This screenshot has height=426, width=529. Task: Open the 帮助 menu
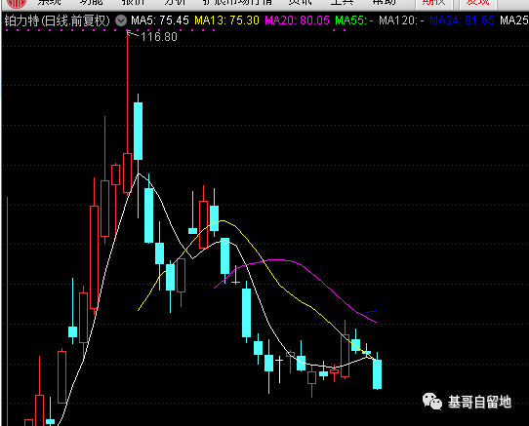pos(384,3)
